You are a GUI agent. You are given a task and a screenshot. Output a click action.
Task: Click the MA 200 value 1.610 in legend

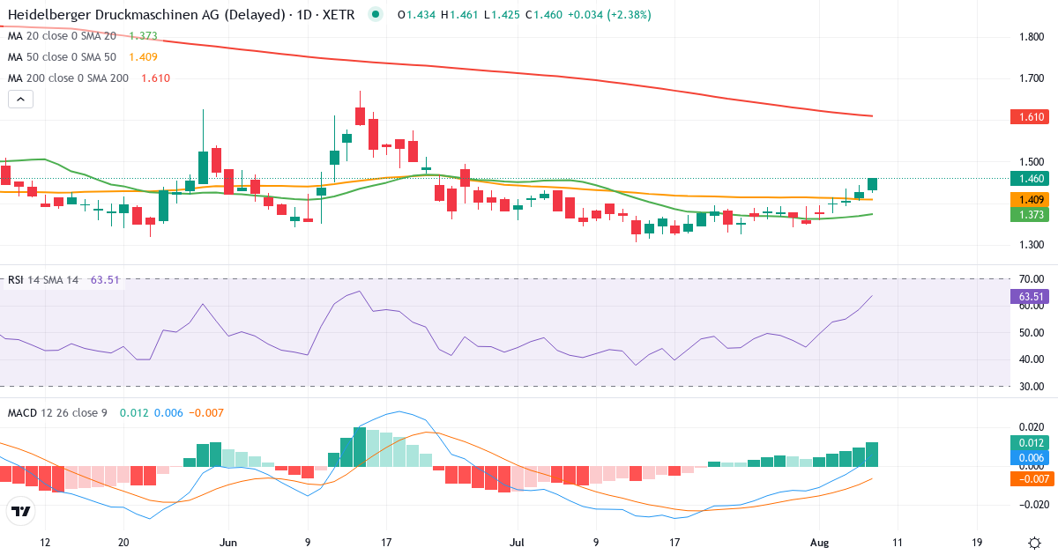pos(155,78)
